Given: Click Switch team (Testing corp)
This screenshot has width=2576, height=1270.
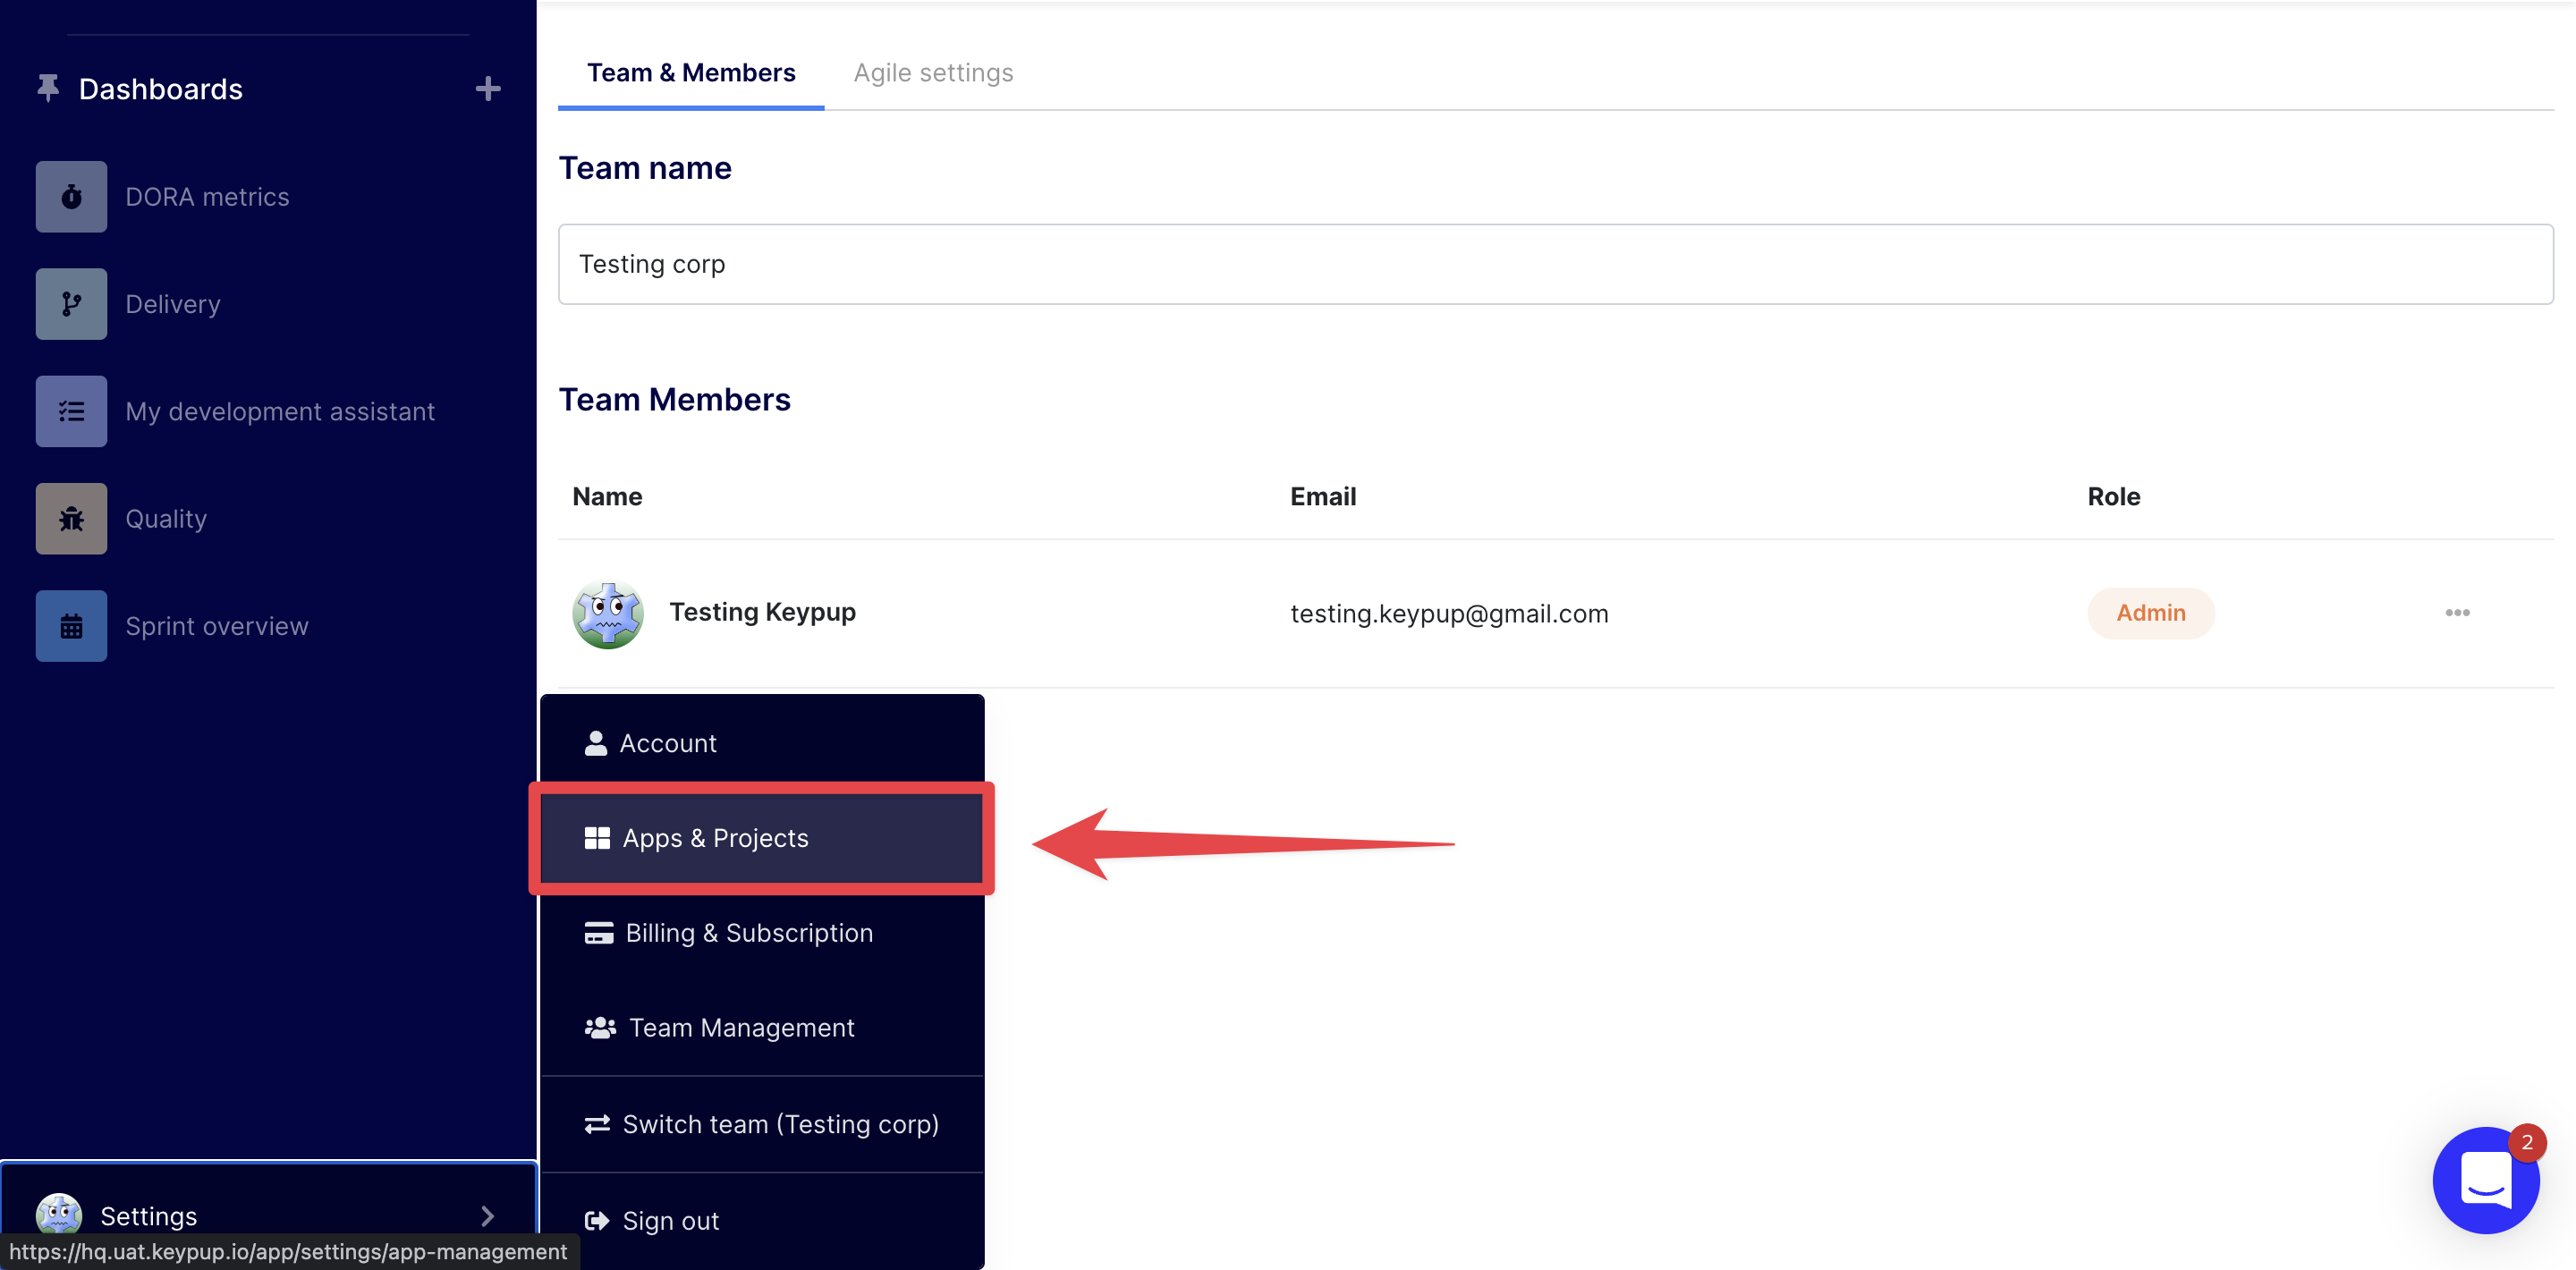Looking at the screenshot, I should (x=779, y=1124).
